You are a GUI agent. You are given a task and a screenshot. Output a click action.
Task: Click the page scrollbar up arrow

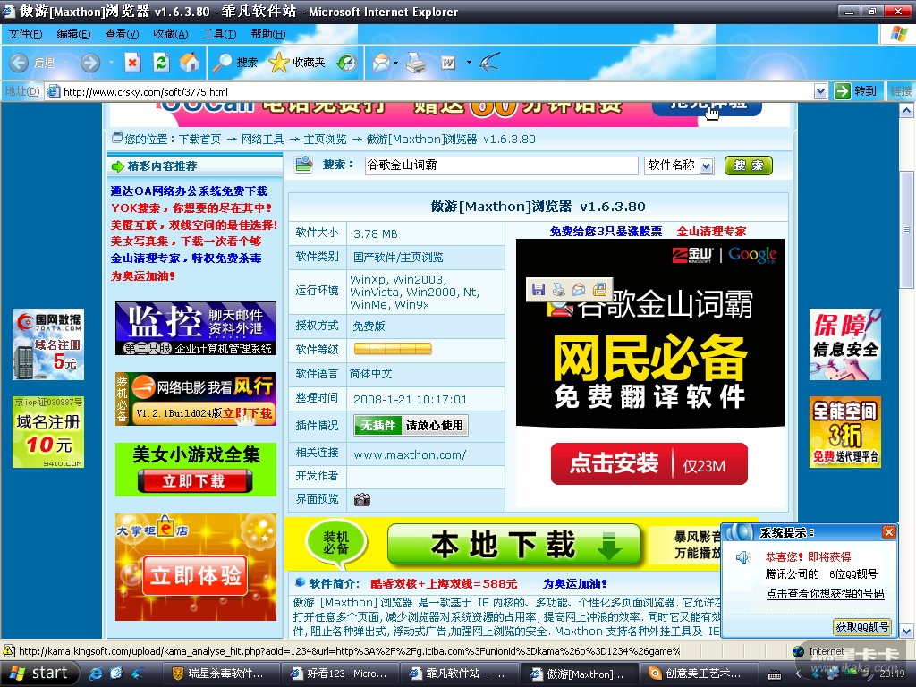907,110
